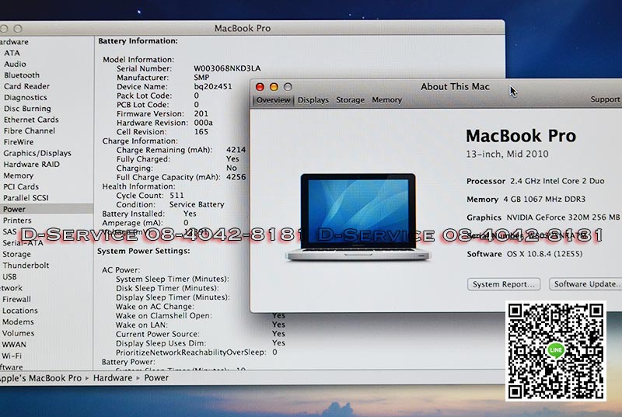Click the System Power Settings heading
Viewport: 622px width, 417px height.
(x=144, y=251)
